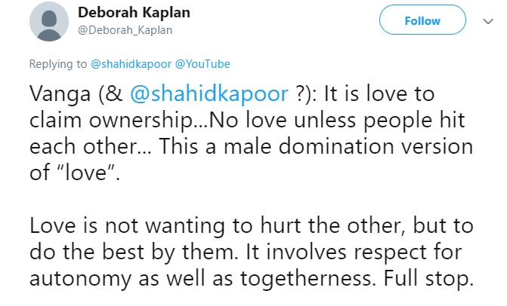Screen dimensions: 507x306
Task: Open @shahidkapoor in the replying-to line
Action: click(126, 65)
